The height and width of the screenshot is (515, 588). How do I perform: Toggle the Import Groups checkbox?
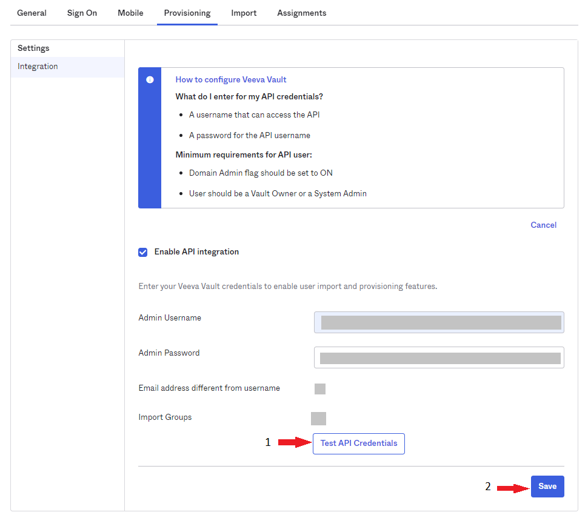318,418
